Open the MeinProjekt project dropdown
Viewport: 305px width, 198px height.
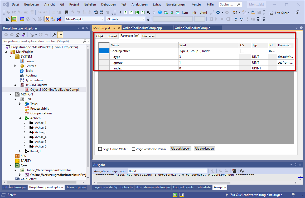pos(103,19)
